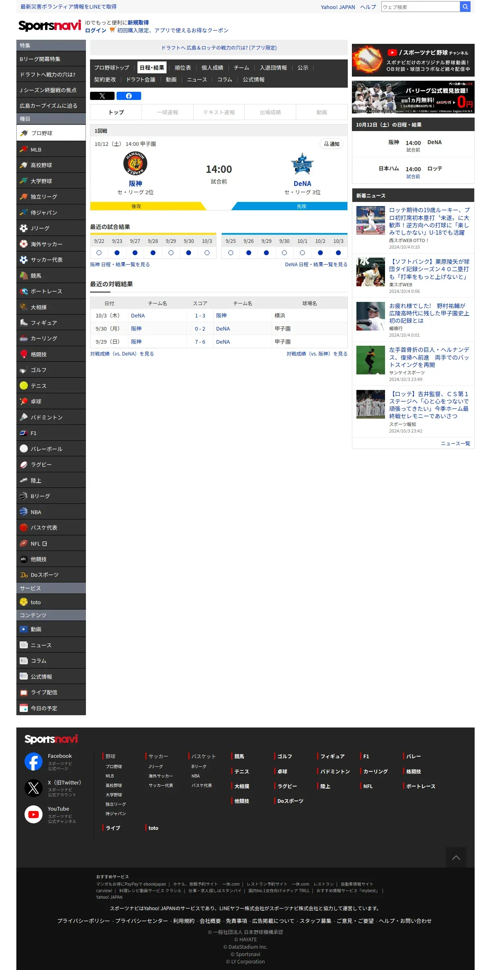Screen dimensions: 491x970
Task: Select 卓球 in sidebar
Action: 51,401
